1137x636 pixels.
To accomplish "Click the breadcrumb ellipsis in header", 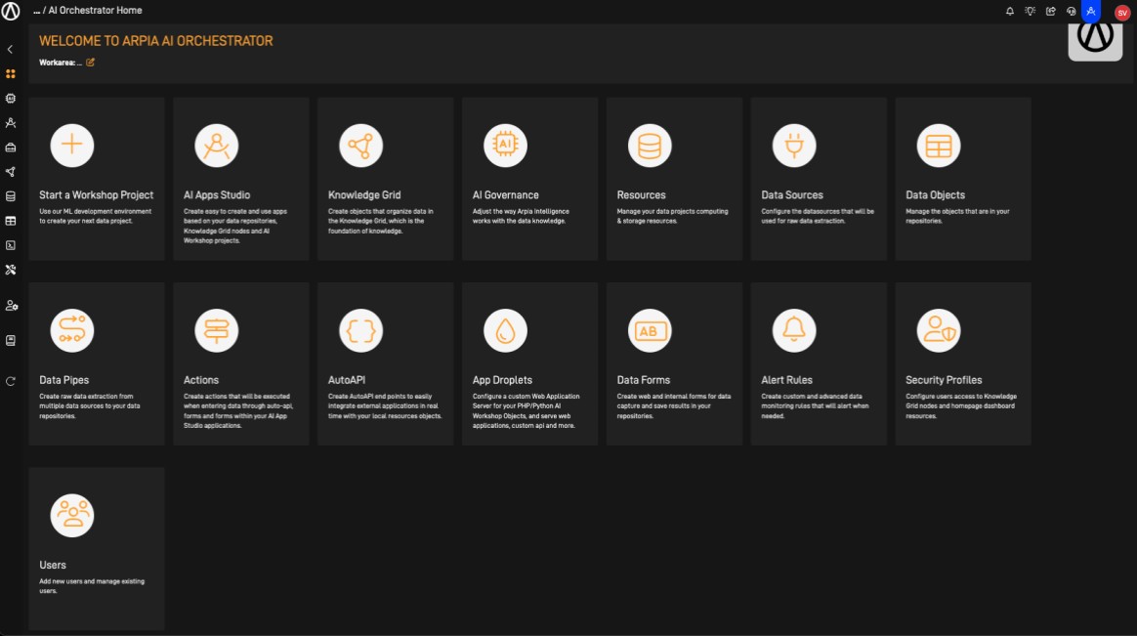I will [36, 11].
